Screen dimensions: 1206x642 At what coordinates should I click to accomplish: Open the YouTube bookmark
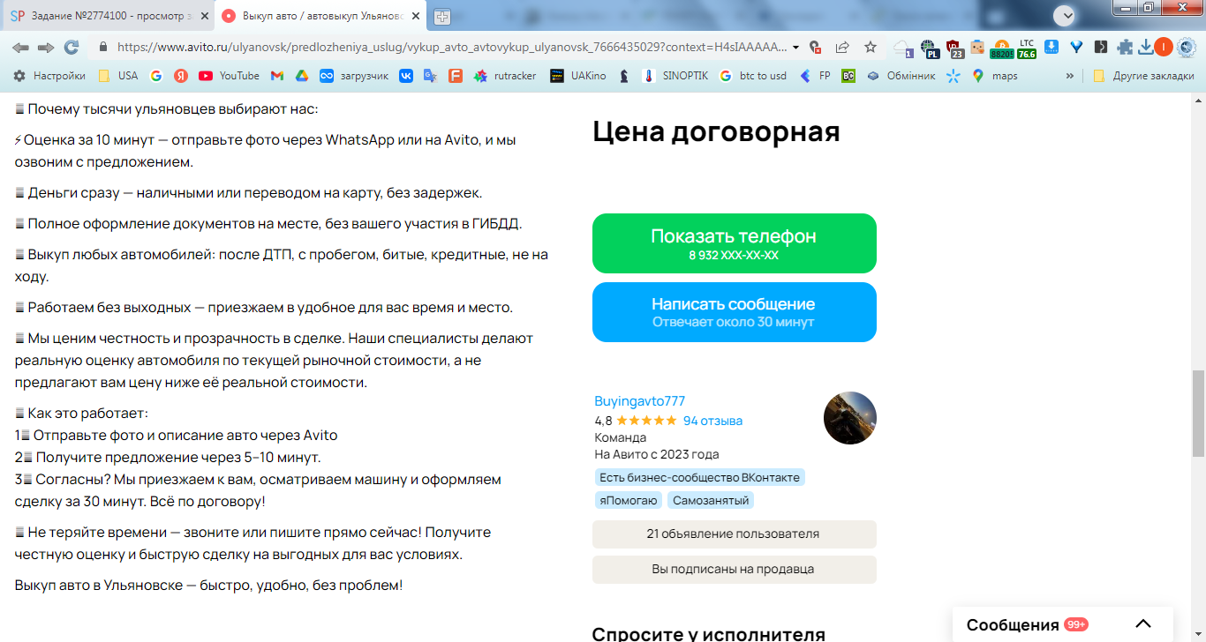230,76
